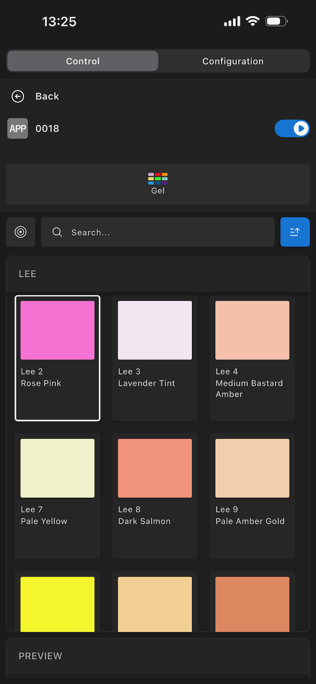Switch to the Control tab
Viewport: 316px width, 684px height.
pyautogui.click(x=83, y=61)
